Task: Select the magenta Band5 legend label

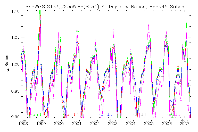Action: point(173,114)
